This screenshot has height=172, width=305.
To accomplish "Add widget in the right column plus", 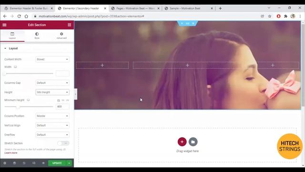I will click(273, 65).
